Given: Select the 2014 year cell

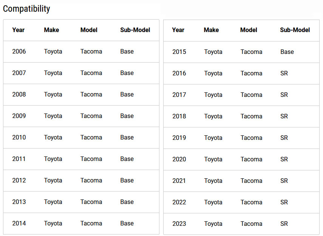Looking at the screenshot, I should (19, 223).
